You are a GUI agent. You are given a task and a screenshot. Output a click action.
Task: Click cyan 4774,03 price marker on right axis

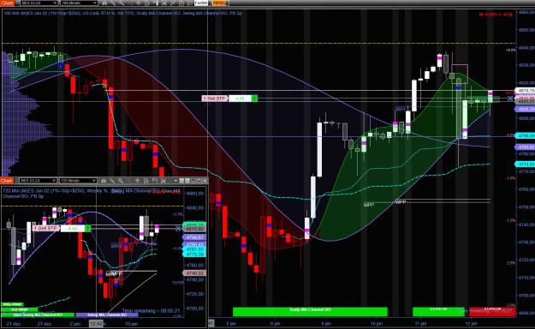coord(525,164)
